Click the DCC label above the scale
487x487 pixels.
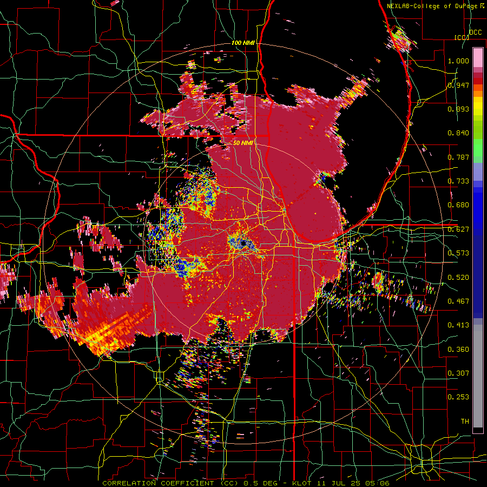click(x=475, y=32)
